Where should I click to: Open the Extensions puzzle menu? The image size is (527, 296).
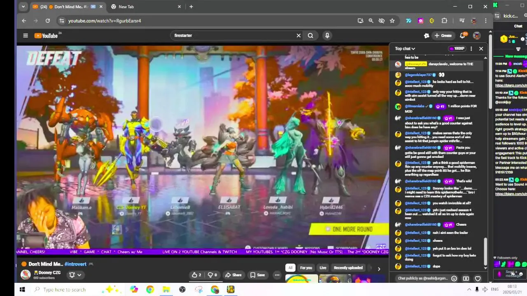[444, 21]
